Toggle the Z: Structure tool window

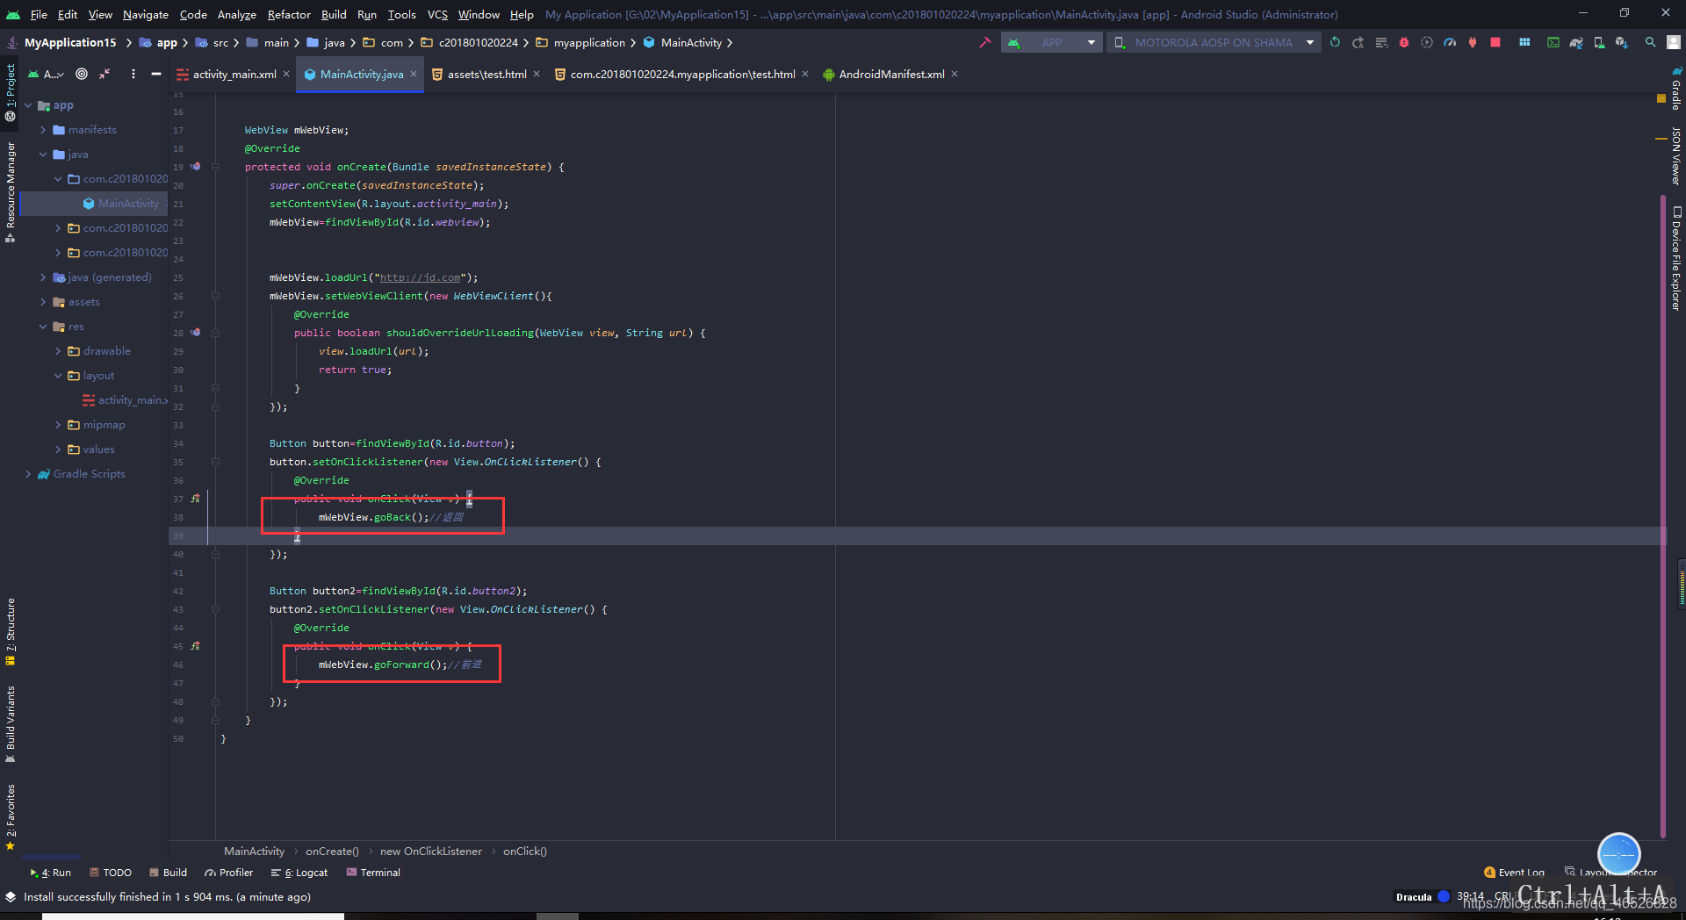click(x=11, y=631)
